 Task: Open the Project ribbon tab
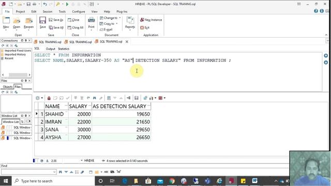tap(20, 11)
